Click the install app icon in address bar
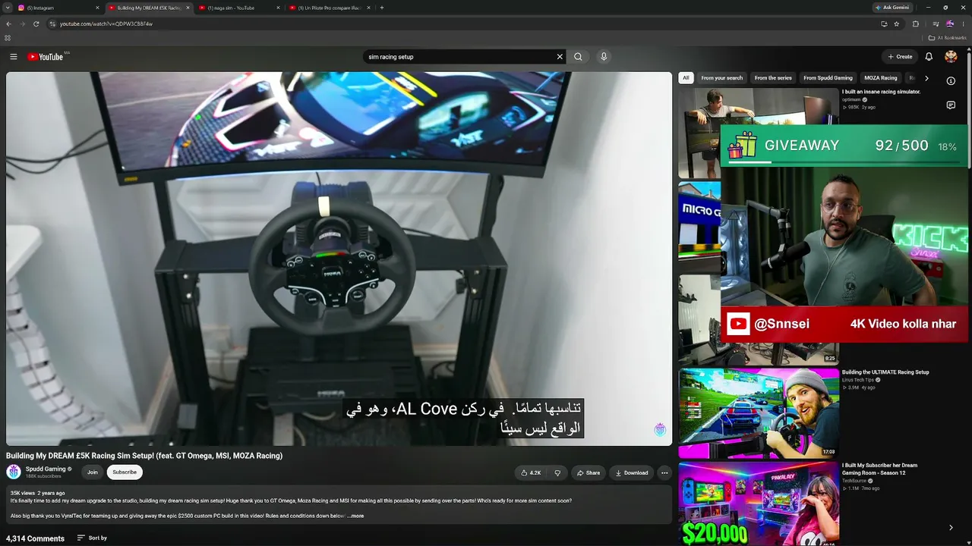This screenshot has width=972, height=546. (884, 24)
